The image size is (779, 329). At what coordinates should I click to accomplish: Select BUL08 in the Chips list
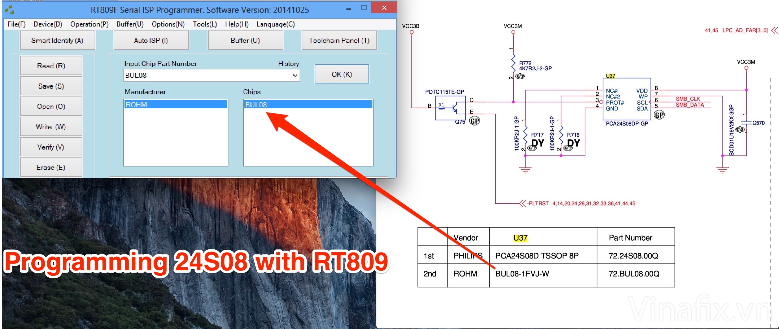[308, 104]
